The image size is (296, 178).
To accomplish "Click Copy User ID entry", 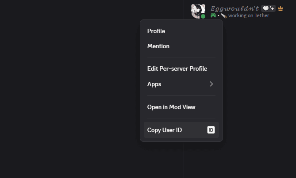I will (181, 130).
